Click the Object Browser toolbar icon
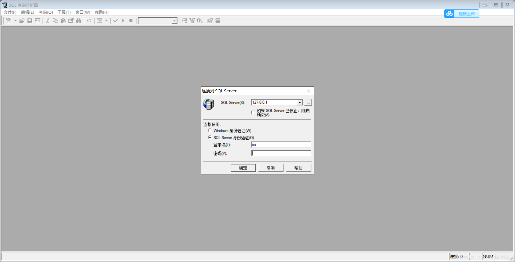 click(x=192, y=21)
